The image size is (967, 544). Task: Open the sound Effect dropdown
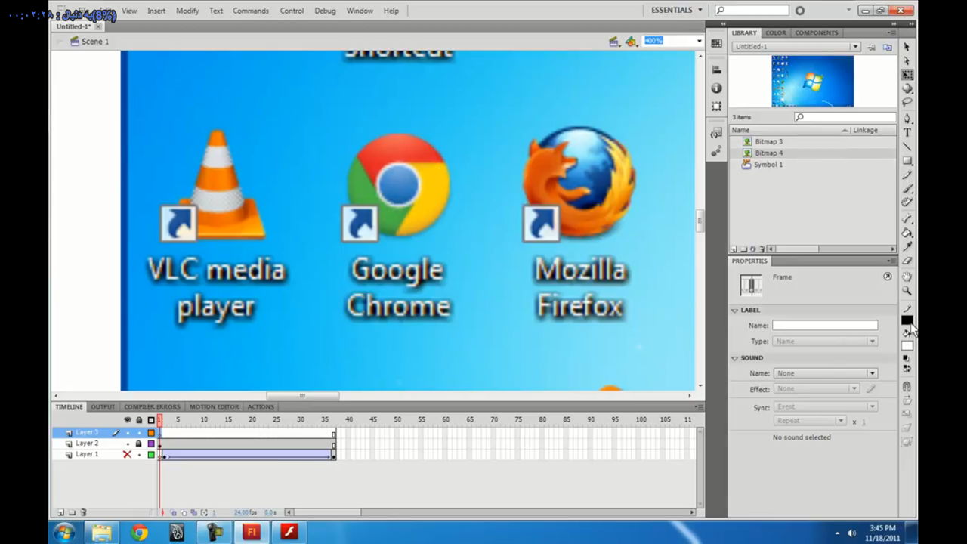[817, 389]
